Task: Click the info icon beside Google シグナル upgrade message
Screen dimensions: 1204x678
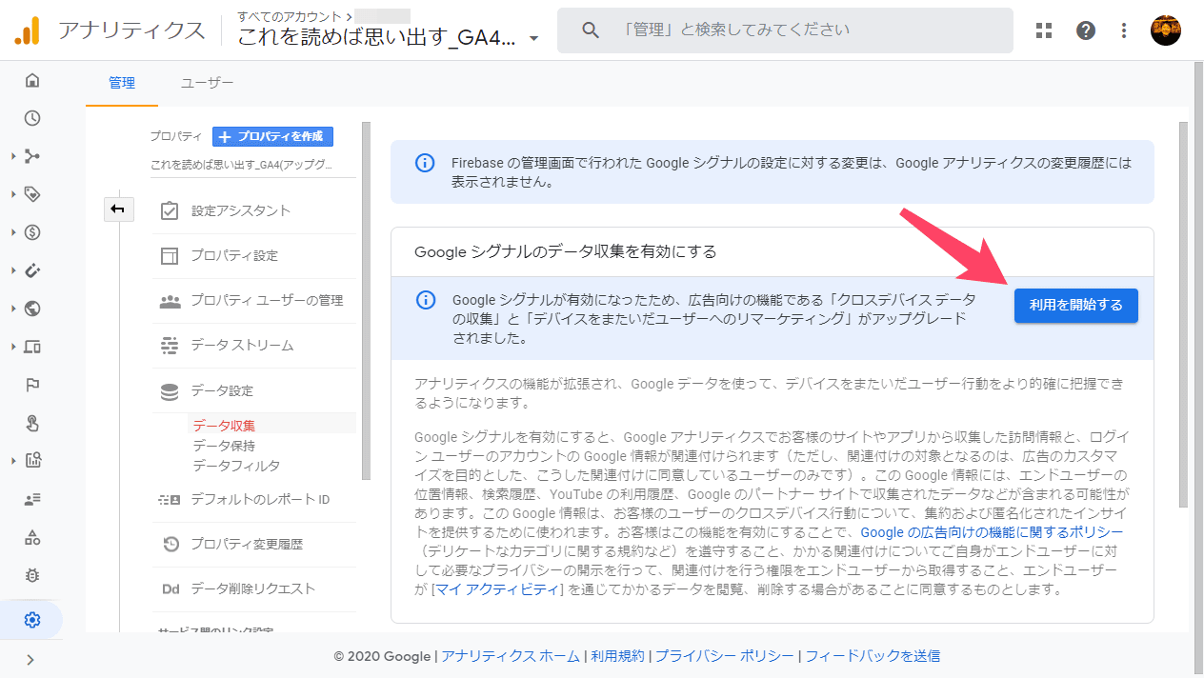Action: coord(425,300)
